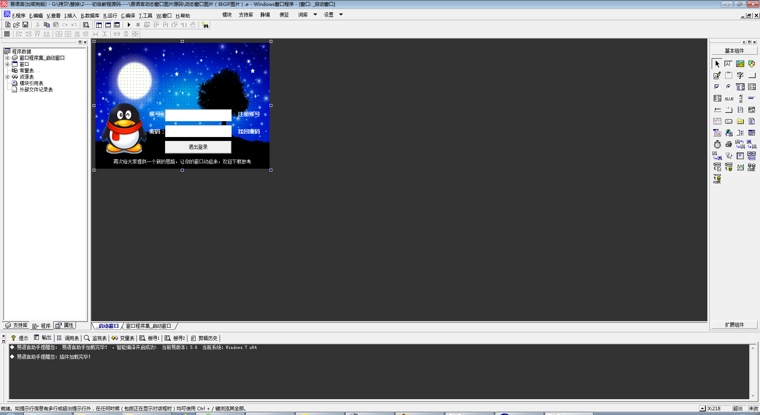This screenshot has width=760, height=415.
Task: Click the 注册账号 label on the form
Action: (249, 114)
